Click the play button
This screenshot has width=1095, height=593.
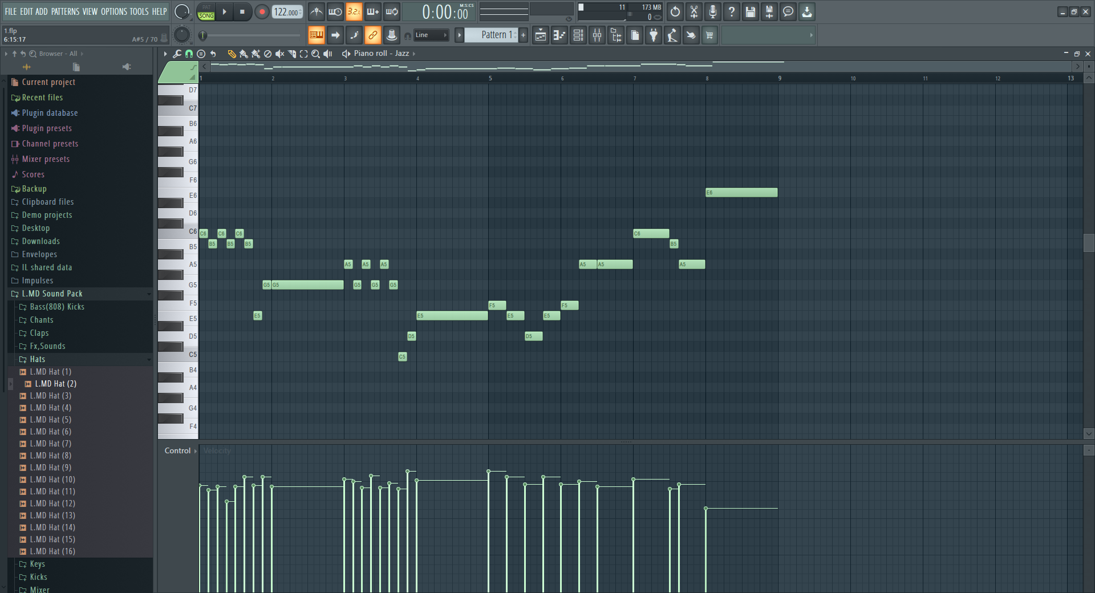click(224, 12)
